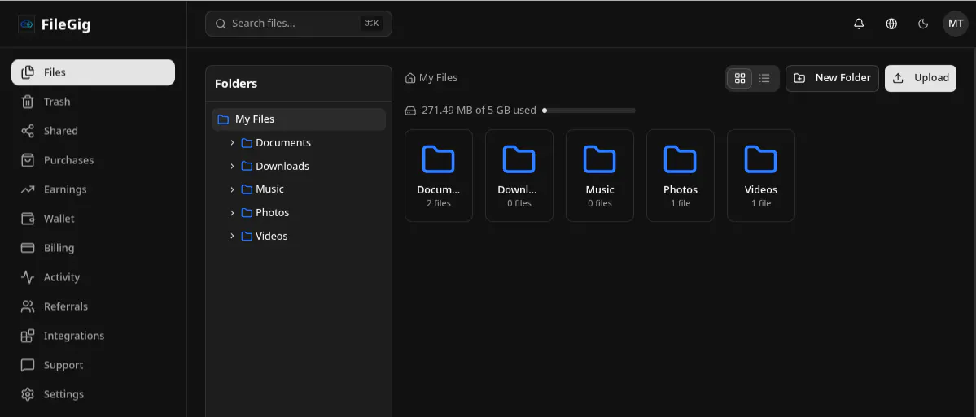Click the storage usage progress bar
Viewport: 976px width, 417px height.
coord(589,111)
